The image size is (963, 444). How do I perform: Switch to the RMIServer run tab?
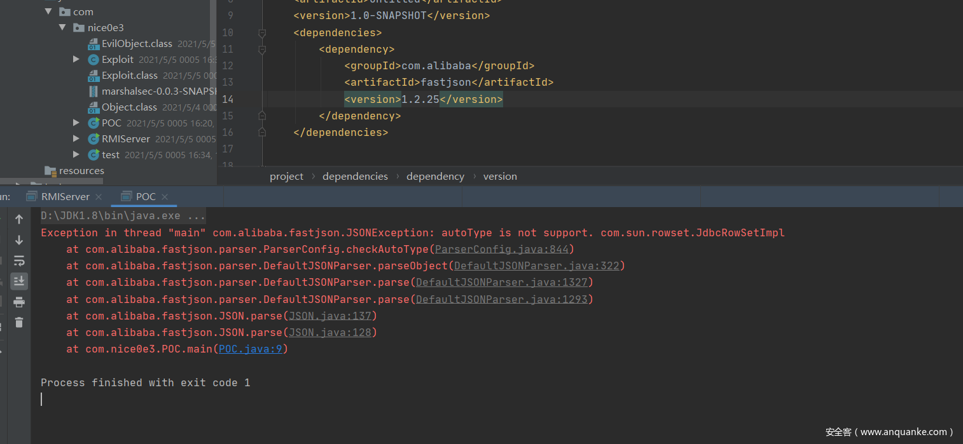point(65,197)
